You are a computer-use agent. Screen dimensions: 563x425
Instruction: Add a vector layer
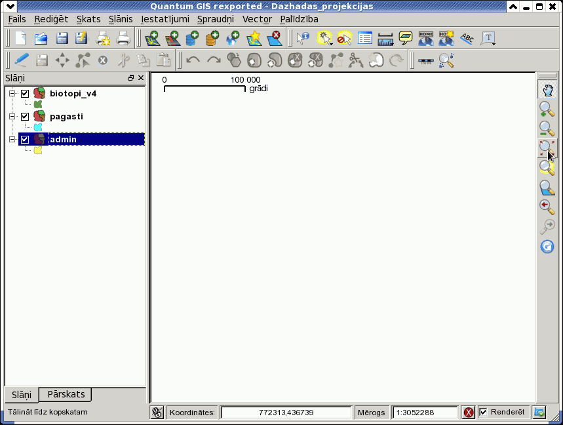(152, 38)
